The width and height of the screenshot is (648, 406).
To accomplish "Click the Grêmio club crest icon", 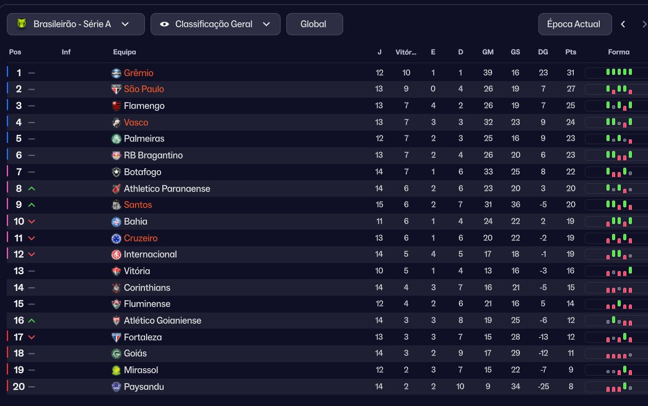I will tap(116, 73).
